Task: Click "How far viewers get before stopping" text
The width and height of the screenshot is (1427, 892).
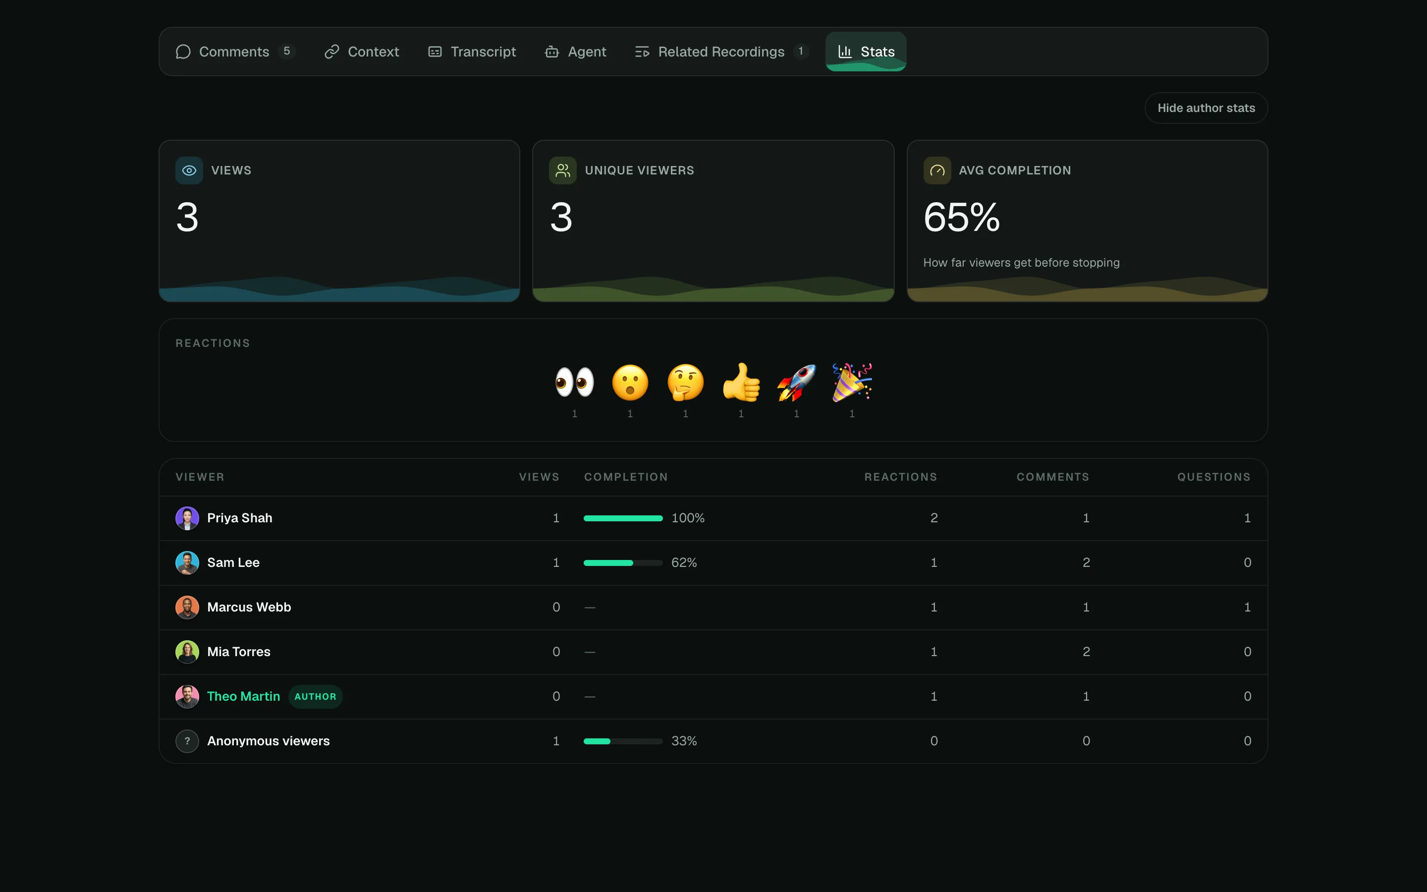Action: coord(1021,263)
